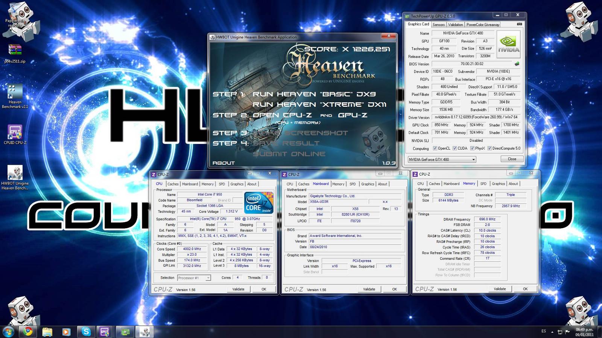Switch to Validation tab in GPU-Z
Image resolution: width=602 pixels, height=338 pixels.
click(456, 25)
